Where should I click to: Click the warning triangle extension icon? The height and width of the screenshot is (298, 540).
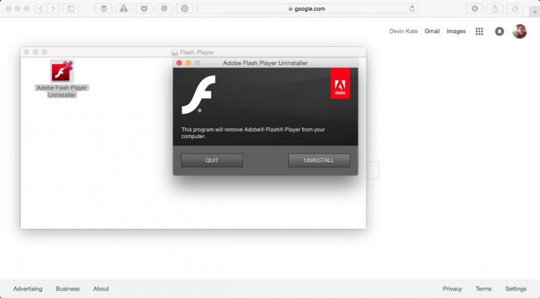124,9
